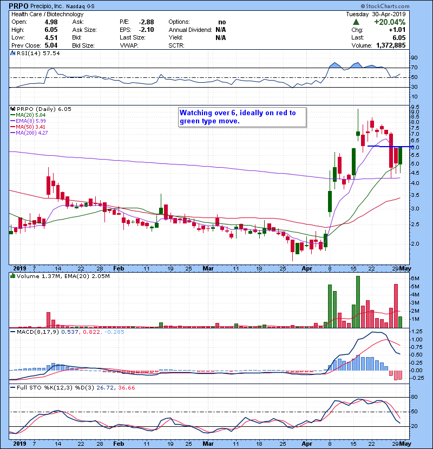
Task: Click the Prev Close value 5.04
Action: 51,45
